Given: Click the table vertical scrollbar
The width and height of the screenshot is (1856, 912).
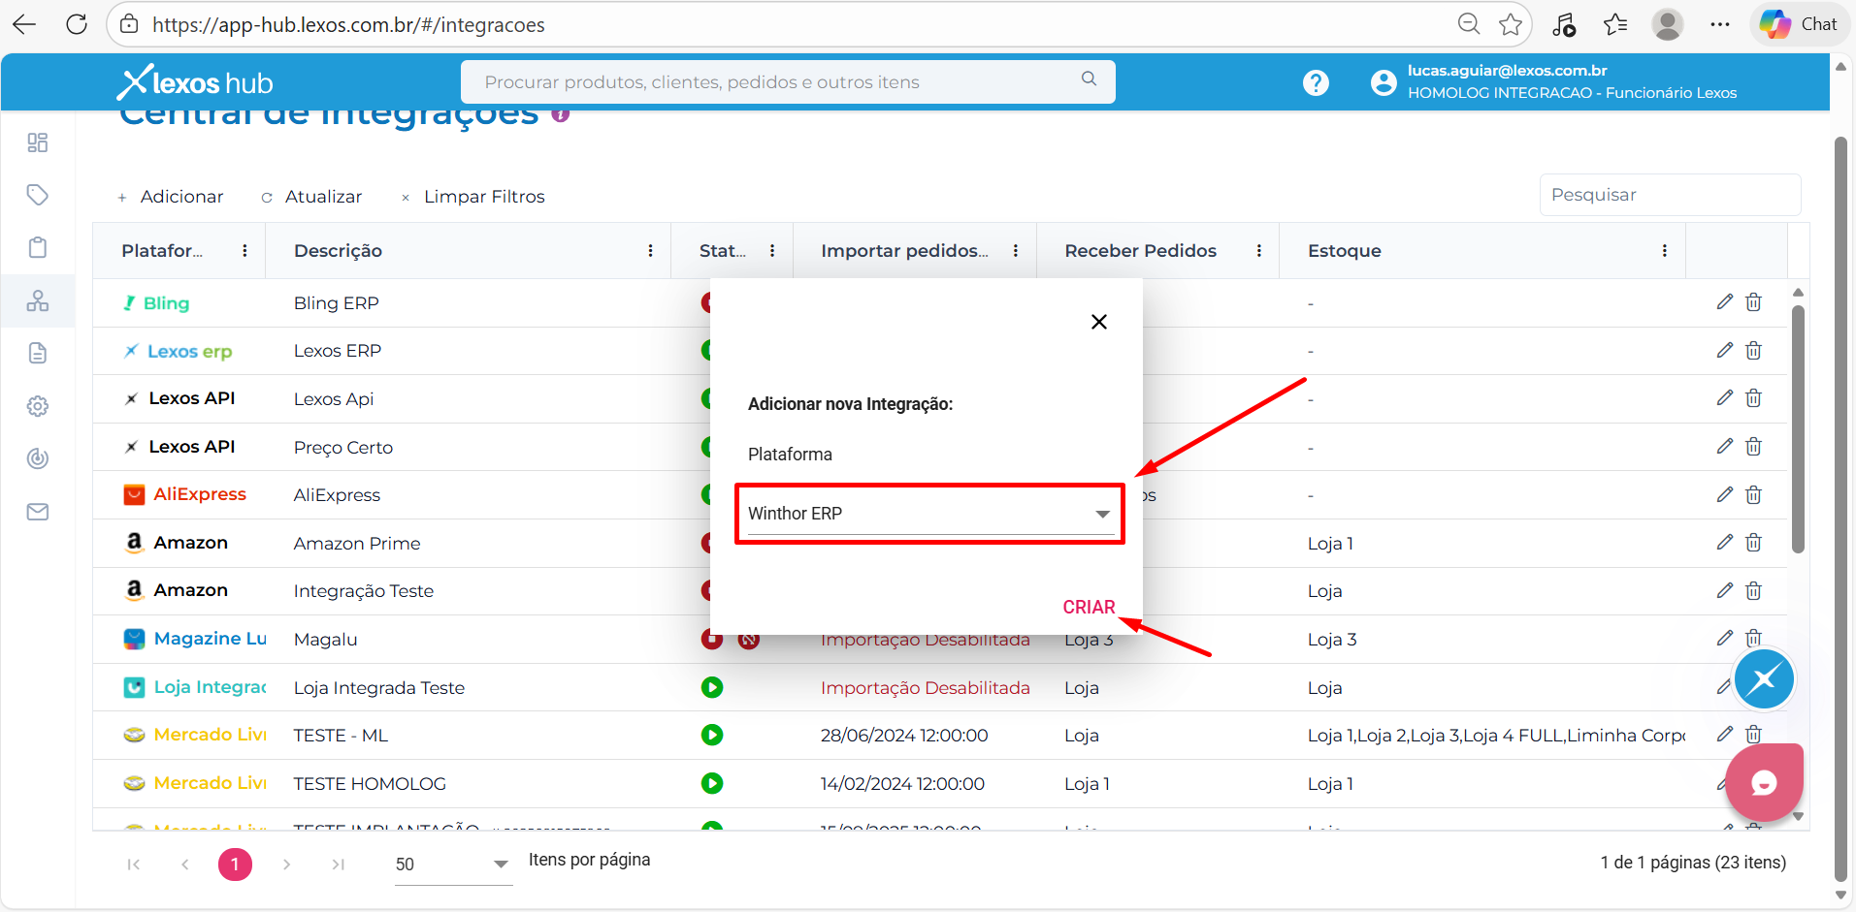Looking at the screenshot, I should [x=1798, y=429].
